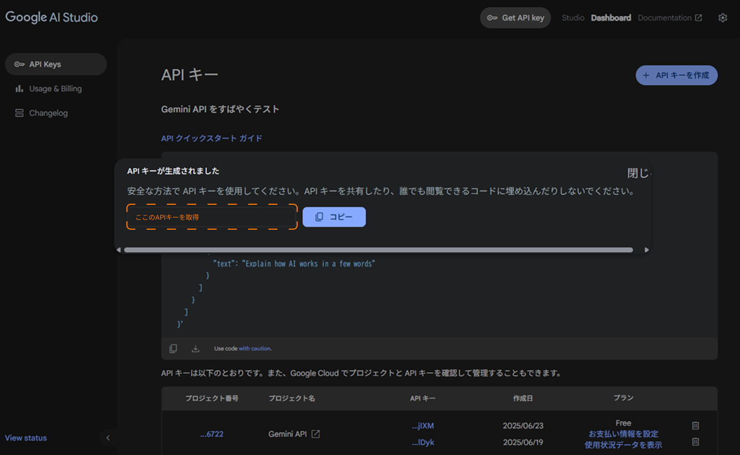
Task: Click the プロジェクト名 column header
Action: [x=292, y=399]
